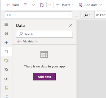Open Power Automate icon in left rail
The height and width of the screenshot is (98, 106).
(6, 70)
